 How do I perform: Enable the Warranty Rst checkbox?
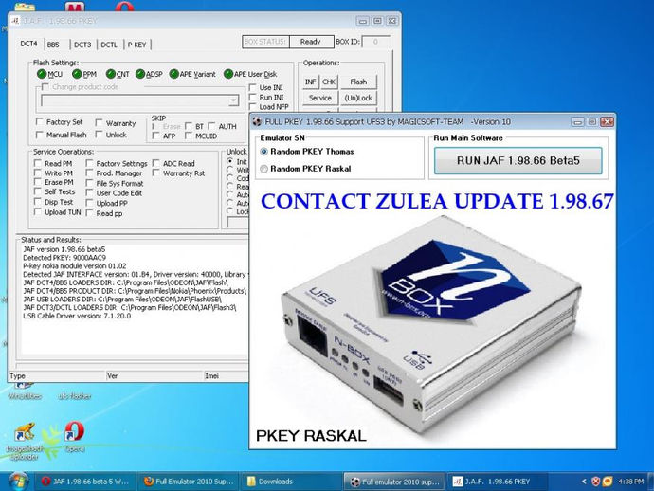click(156, 173)
